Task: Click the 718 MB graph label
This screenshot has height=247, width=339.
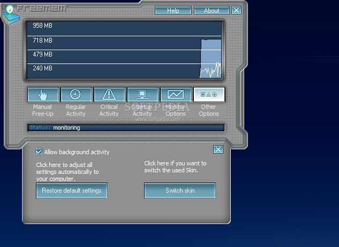Action: [43, 40]
